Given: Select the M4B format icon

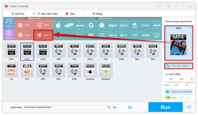Looking at the screenshot, I should [x=74, y=70].
